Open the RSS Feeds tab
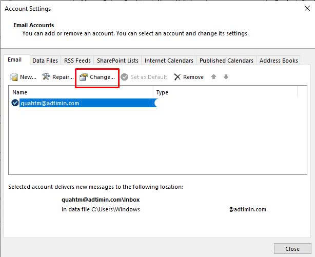 pos(77,61)
